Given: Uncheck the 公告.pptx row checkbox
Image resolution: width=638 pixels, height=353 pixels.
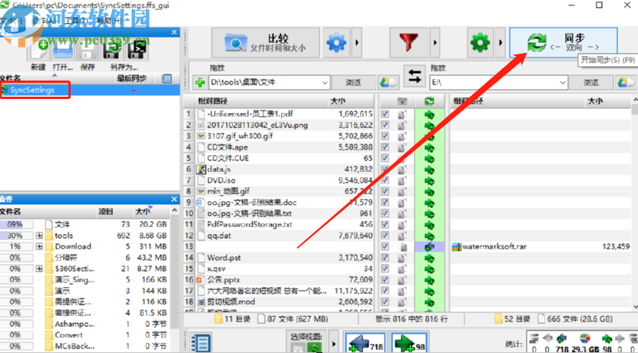Looking at the screenshot, I should (x=385, y=280).
